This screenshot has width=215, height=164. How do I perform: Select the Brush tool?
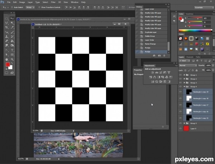click(12, 32)
